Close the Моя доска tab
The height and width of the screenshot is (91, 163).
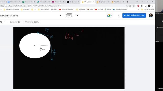[93, 2]
